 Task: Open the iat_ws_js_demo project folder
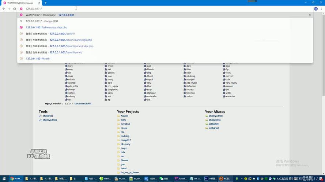[130, 173]
